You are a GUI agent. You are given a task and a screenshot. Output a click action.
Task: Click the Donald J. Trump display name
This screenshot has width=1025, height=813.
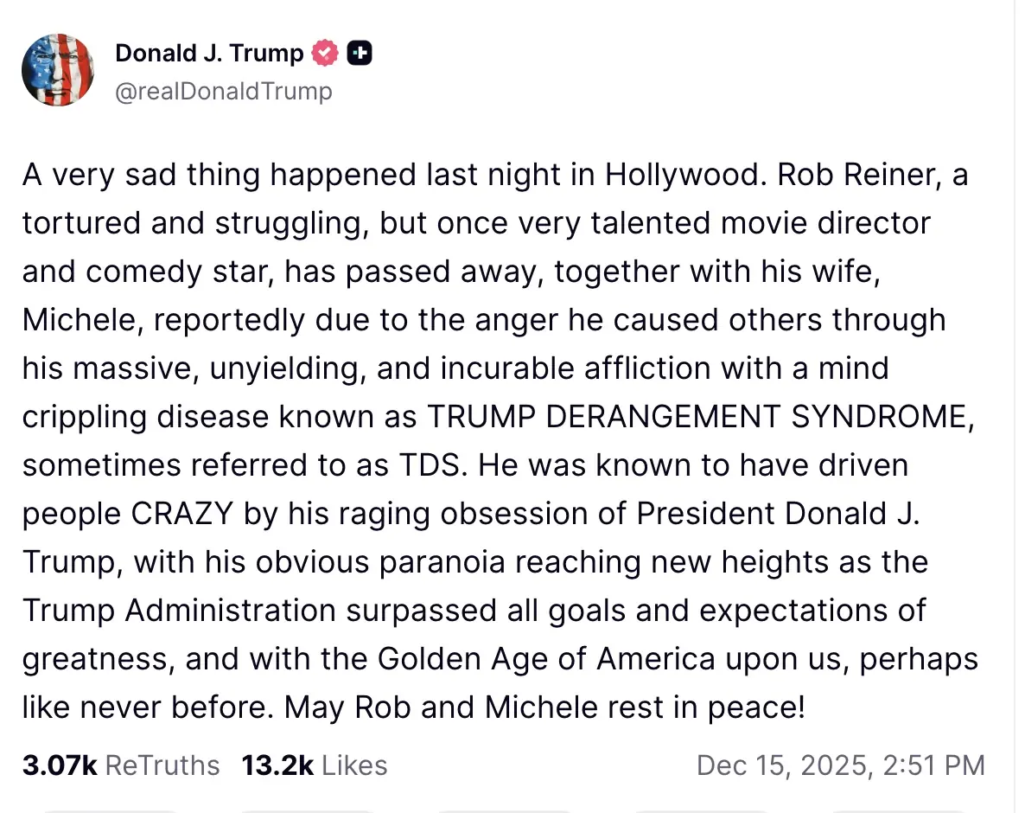click(x=211, y=53)
